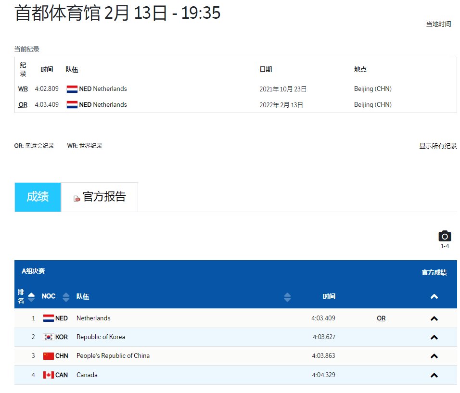This screenshot has height=393, width=460.
Task: Sort results using NOC column arrows
Action: [x=66, y=297]
